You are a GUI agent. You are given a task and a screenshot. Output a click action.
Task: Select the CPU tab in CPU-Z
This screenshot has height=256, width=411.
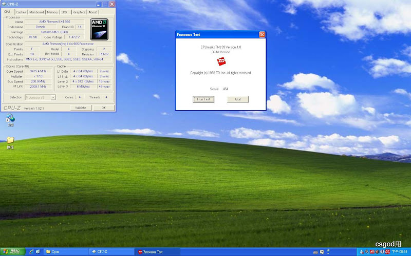[x=7, y=12]
